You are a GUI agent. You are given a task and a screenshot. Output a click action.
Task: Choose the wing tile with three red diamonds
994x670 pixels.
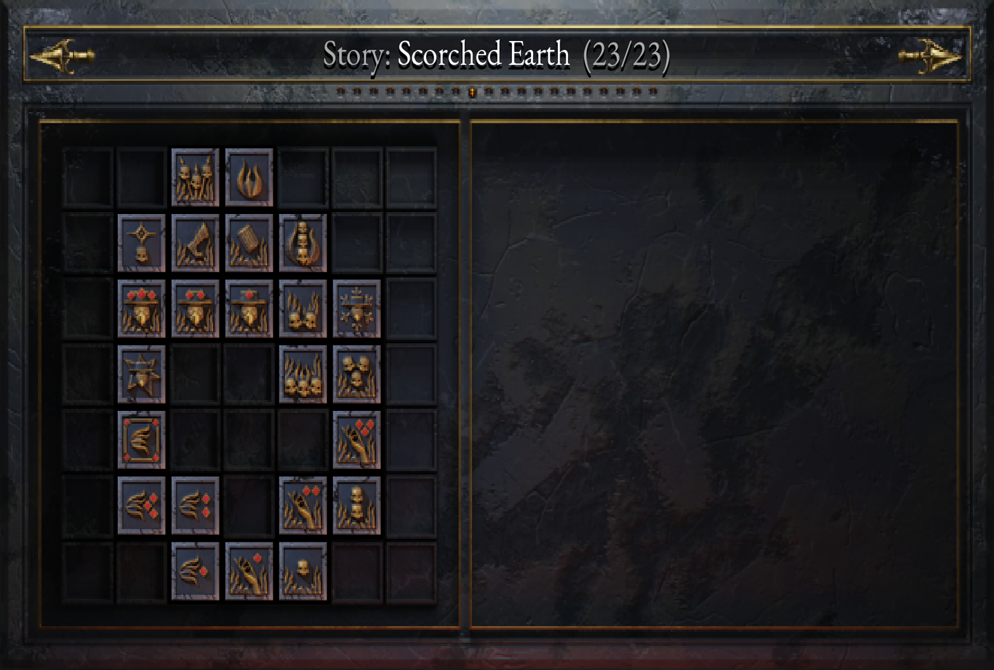pyautogui.click(x=141, y=506)
